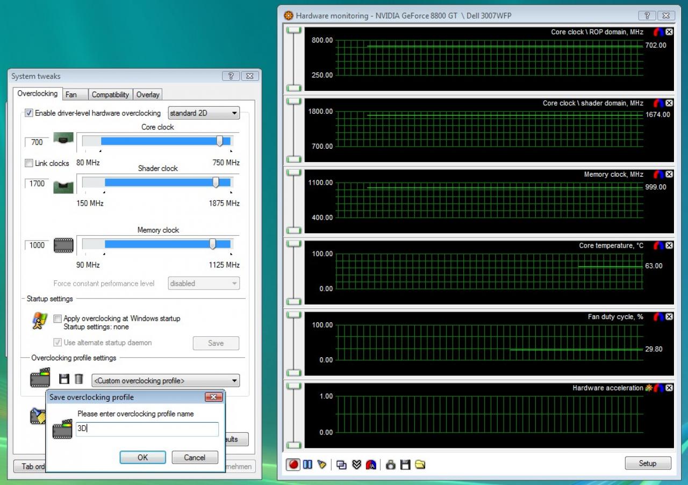Click the Memory clock value field showing 1000

pyautogui.click(x=37, y=245)
